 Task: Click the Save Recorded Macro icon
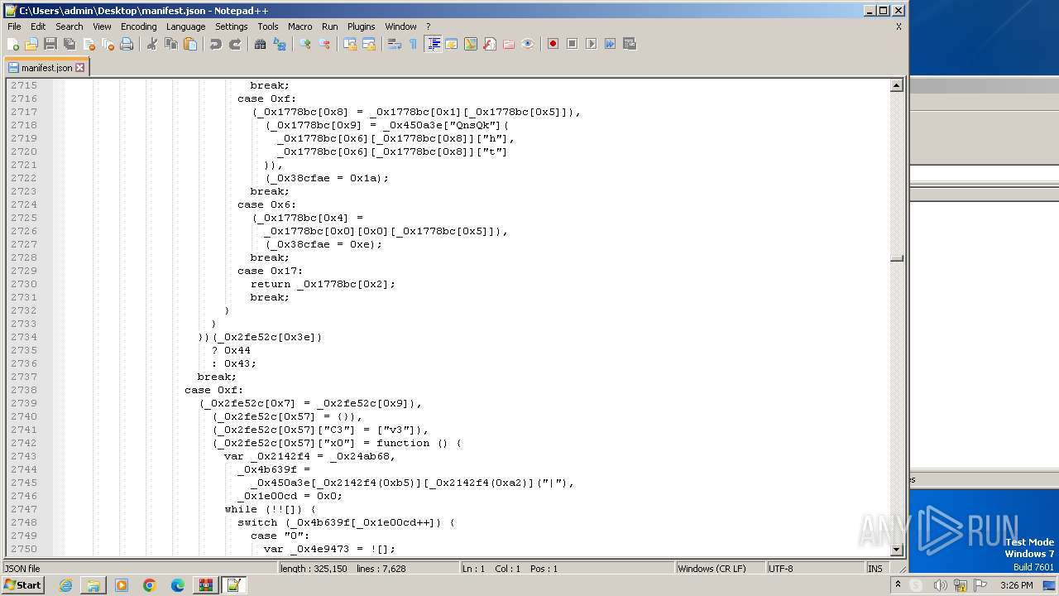click(x=630, y=44)
